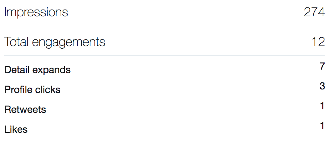This screenshot has width=333, height=142.
Task: Click the Impressions label
Action: tap(36, 12)
